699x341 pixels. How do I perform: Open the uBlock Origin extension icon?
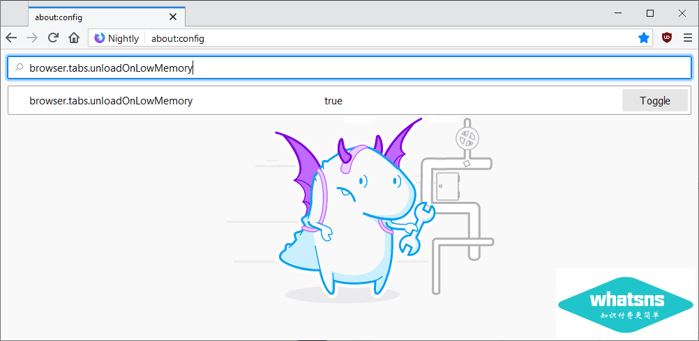667,38
